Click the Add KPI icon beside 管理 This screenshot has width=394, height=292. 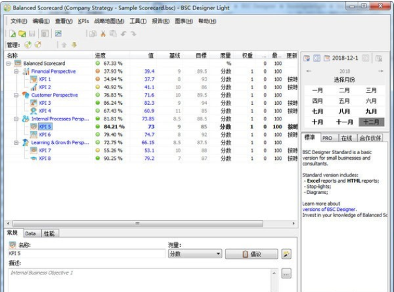click(x=28, y=45)
